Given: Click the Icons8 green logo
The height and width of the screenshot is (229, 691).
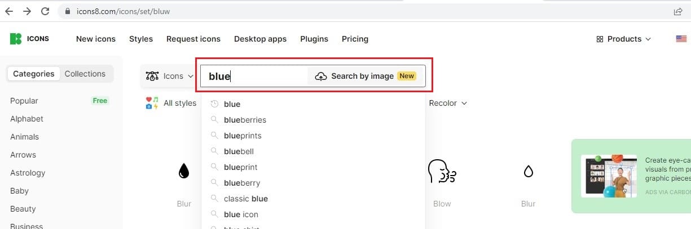Looking at the screenshot, I should pyautogui.click(x=16, y=39).
